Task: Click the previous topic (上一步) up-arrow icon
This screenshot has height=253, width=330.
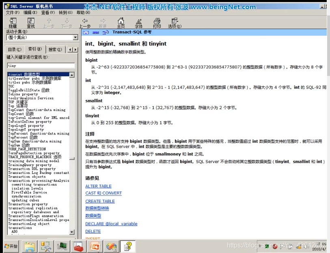Action: coord(49,23)
